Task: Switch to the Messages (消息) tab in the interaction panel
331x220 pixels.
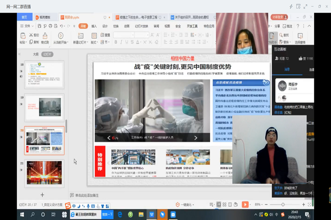Action: [x=287, y=69]
